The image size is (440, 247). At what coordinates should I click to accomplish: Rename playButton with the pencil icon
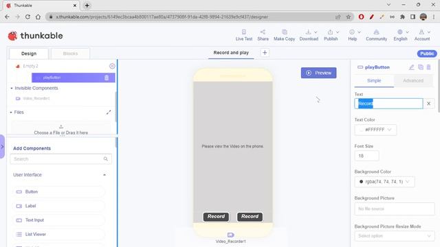(x=411, y=67)
